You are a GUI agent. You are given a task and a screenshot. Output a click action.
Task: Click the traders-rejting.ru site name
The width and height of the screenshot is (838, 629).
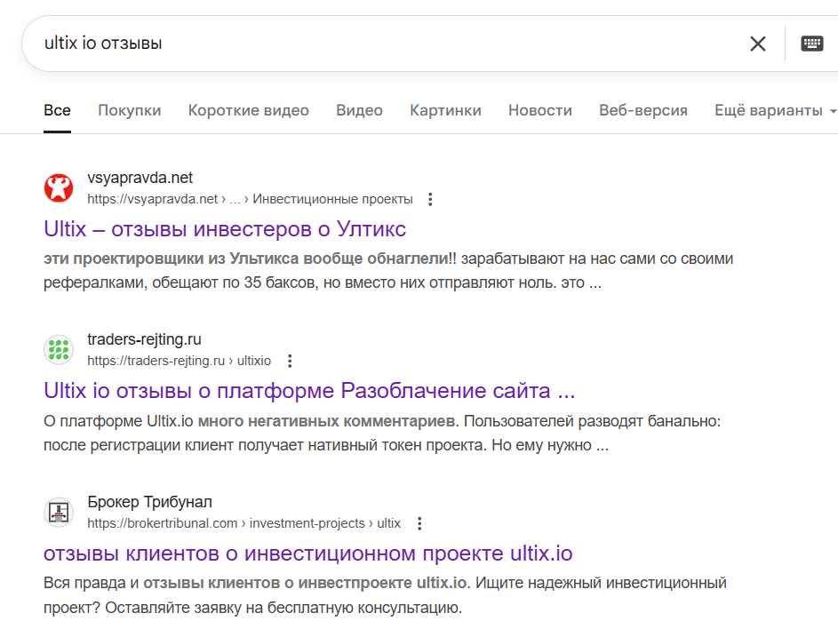pyautogui.click(x=144, y=339)
